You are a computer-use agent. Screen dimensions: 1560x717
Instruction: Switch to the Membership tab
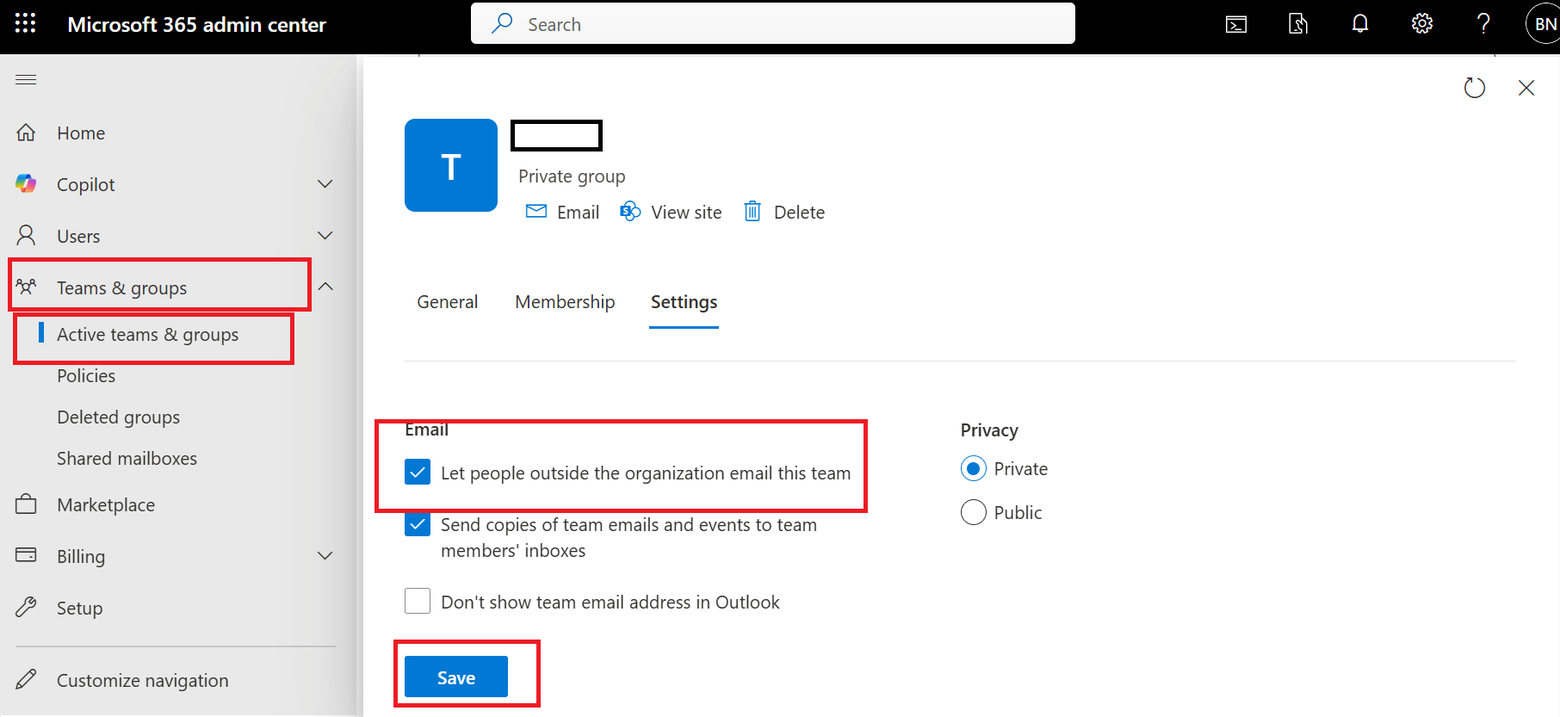tap(565, 302)
